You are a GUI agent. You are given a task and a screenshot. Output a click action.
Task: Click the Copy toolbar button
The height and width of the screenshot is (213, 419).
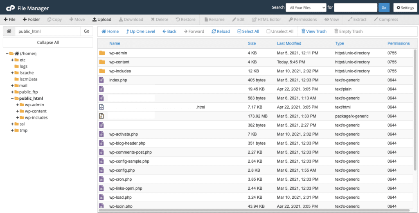(x=54, y=20)
